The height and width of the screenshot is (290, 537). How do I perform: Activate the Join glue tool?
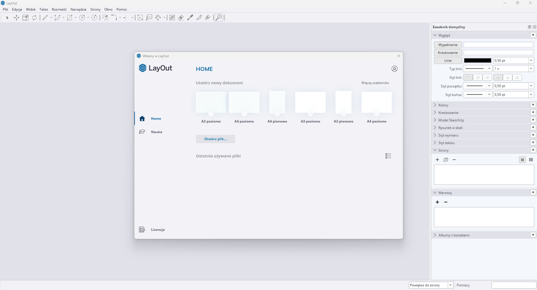coord(208,18)
